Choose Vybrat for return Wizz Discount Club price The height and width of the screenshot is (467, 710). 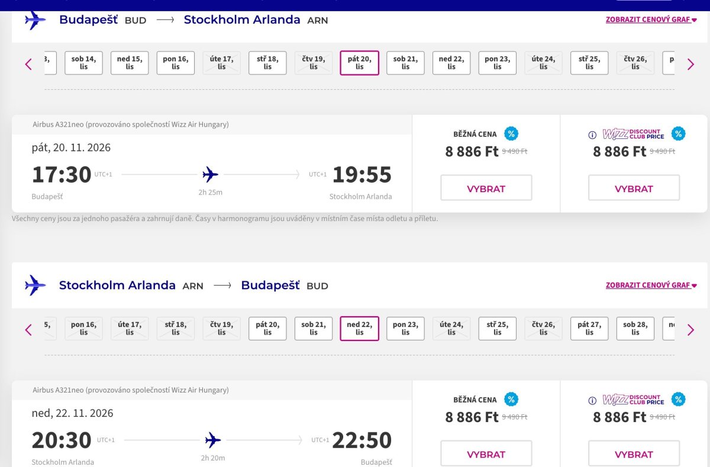click(634, 453)
